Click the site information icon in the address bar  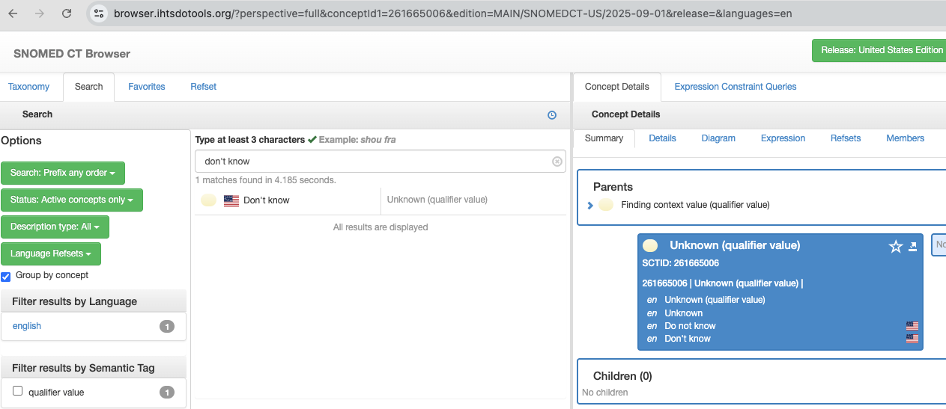point(100,13)
